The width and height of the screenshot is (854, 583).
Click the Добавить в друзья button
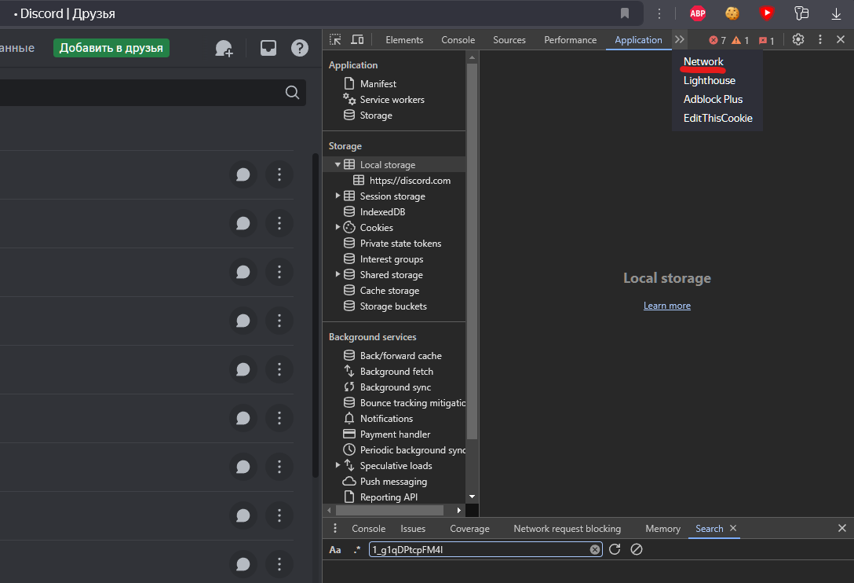(x=111, y=48)
